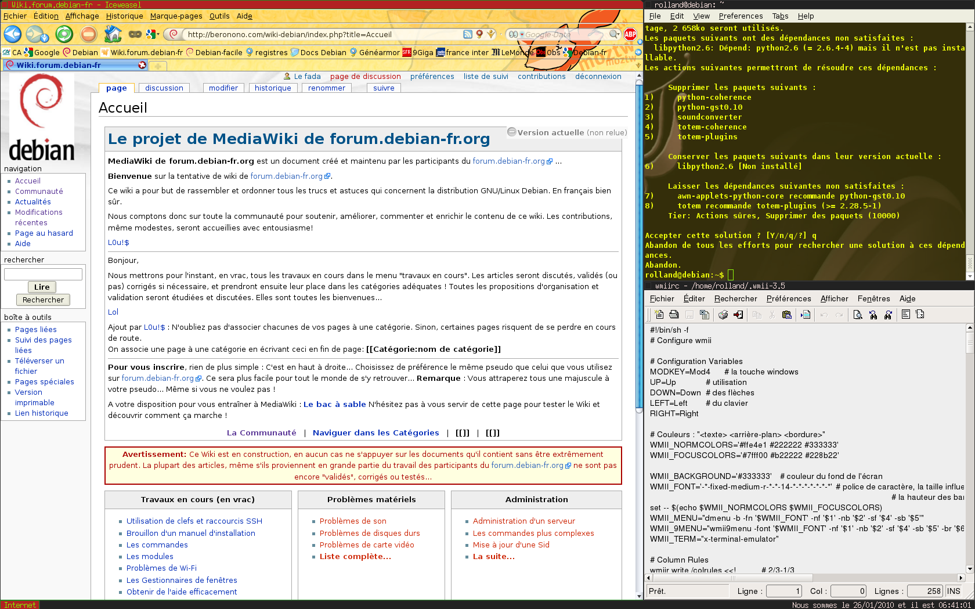975x609 pixels.
Task: Click Naviguer dans les Catégories link
Action: pyautogui.click(x=375, y=433)
